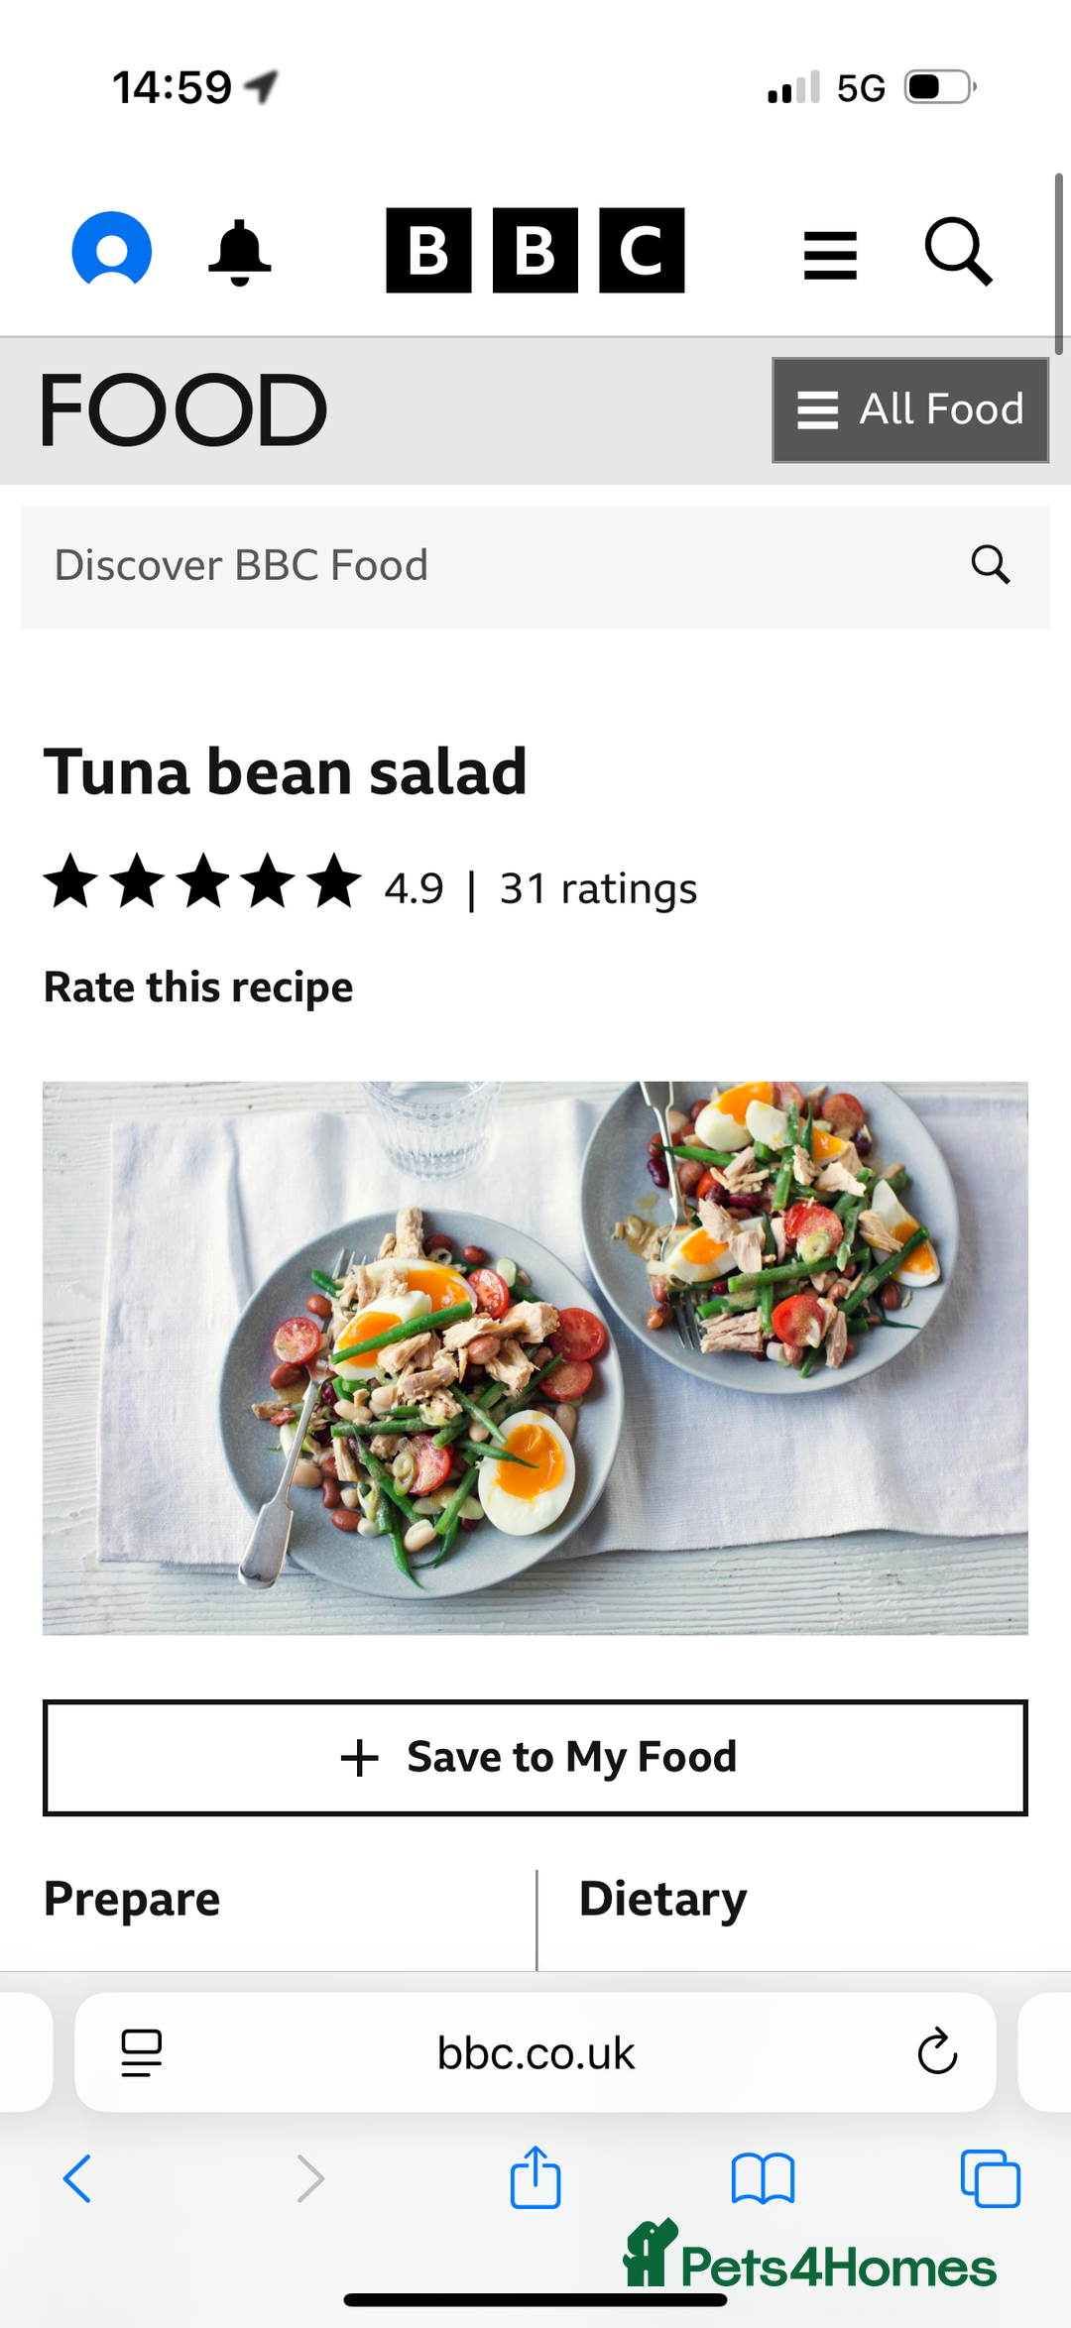Click the BBC logo
1071x2328 pixels.
(535, 251)
